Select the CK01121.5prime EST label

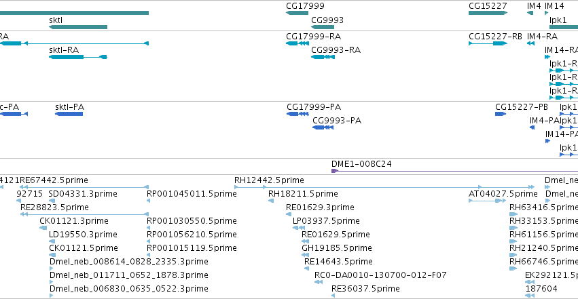click(84, 248)
